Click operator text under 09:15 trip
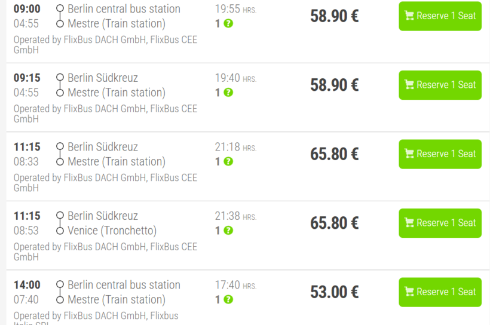490x325 pixels. [105, 114]
